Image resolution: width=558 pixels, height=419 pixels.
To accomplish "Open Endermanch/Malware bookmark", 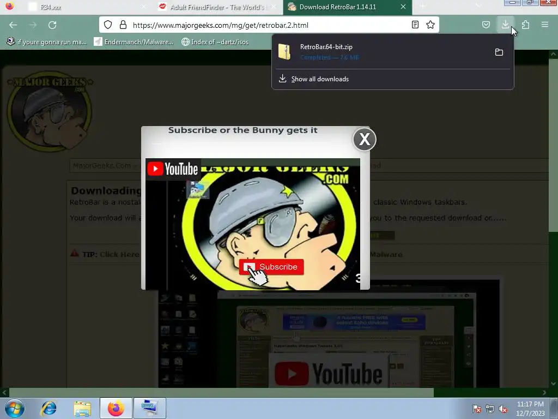I will (x=134, y=42).
